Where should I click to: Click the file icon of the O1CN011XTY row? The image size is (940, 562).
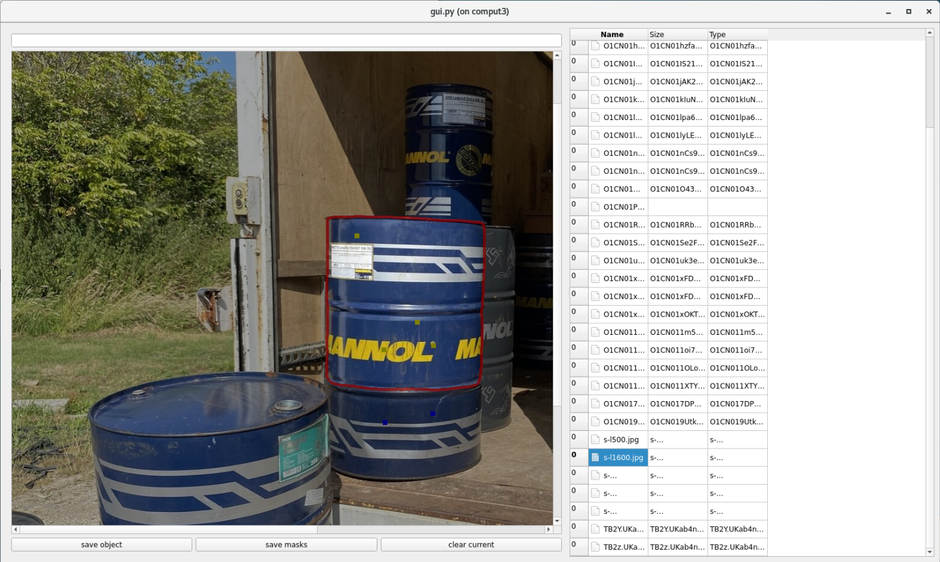595,386
